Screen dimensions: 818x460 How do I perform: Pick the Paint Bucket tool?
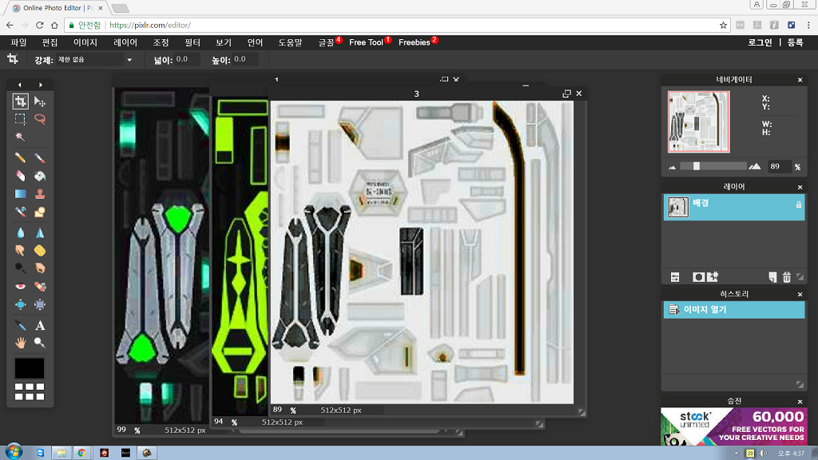pos(40,176)
